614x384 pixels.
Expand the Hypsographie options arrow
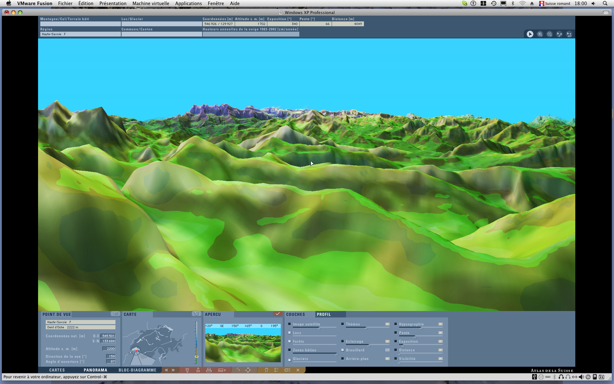440,324
